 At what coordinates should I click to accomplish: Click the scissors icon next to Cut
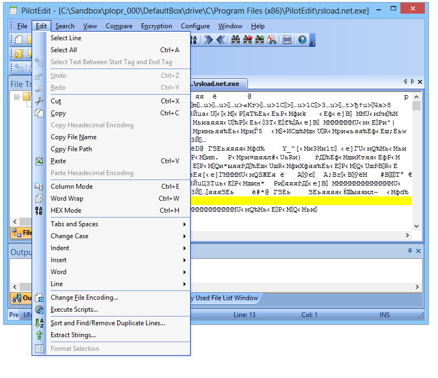[x=39, y=101]
